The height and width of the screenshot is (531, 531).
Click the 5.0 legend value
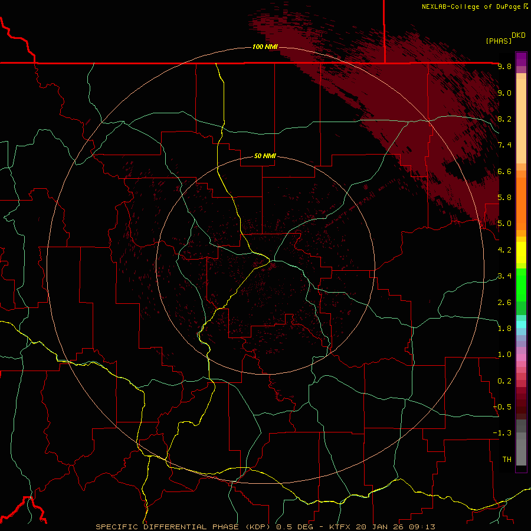coord(504,224)
